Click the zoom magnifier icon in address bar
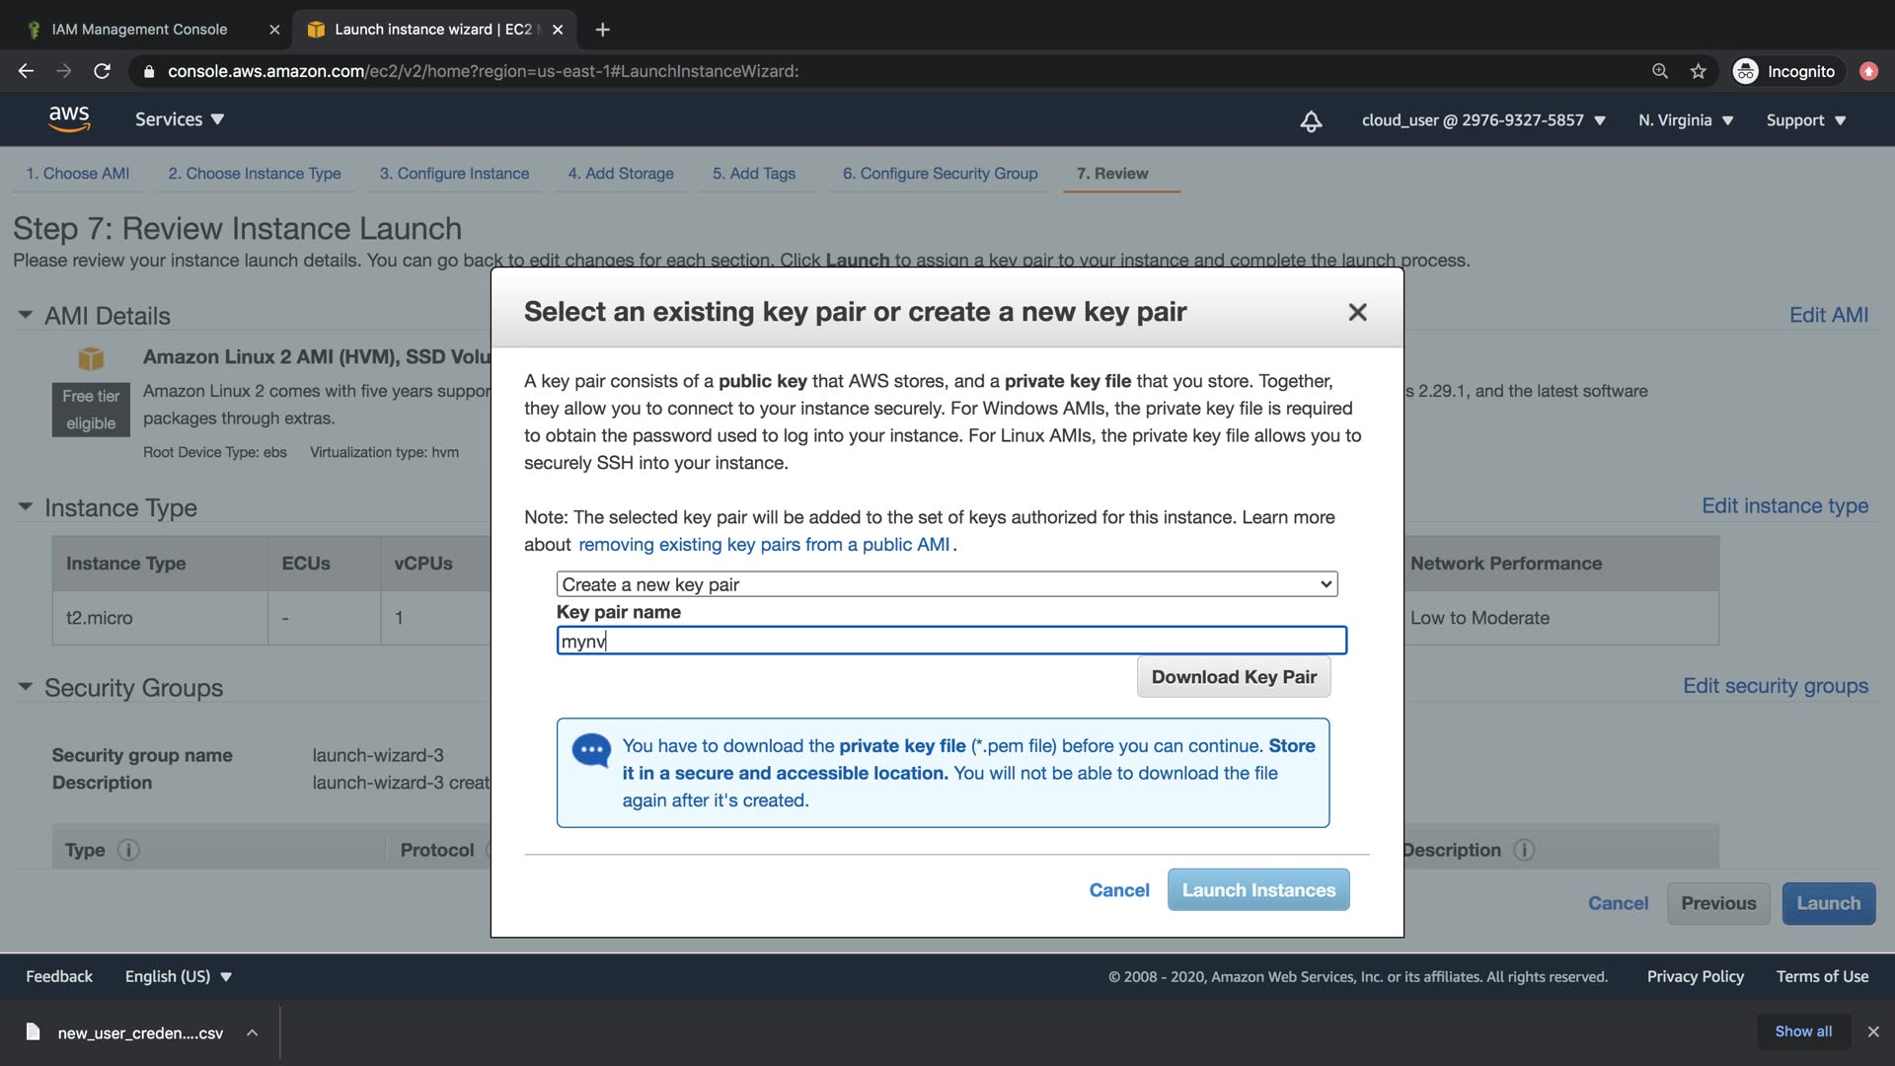 pos(1660,71)
